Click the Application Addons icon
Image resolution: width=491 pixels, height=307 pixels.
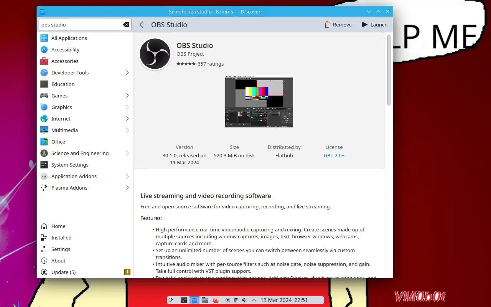[x=44, y=176]
